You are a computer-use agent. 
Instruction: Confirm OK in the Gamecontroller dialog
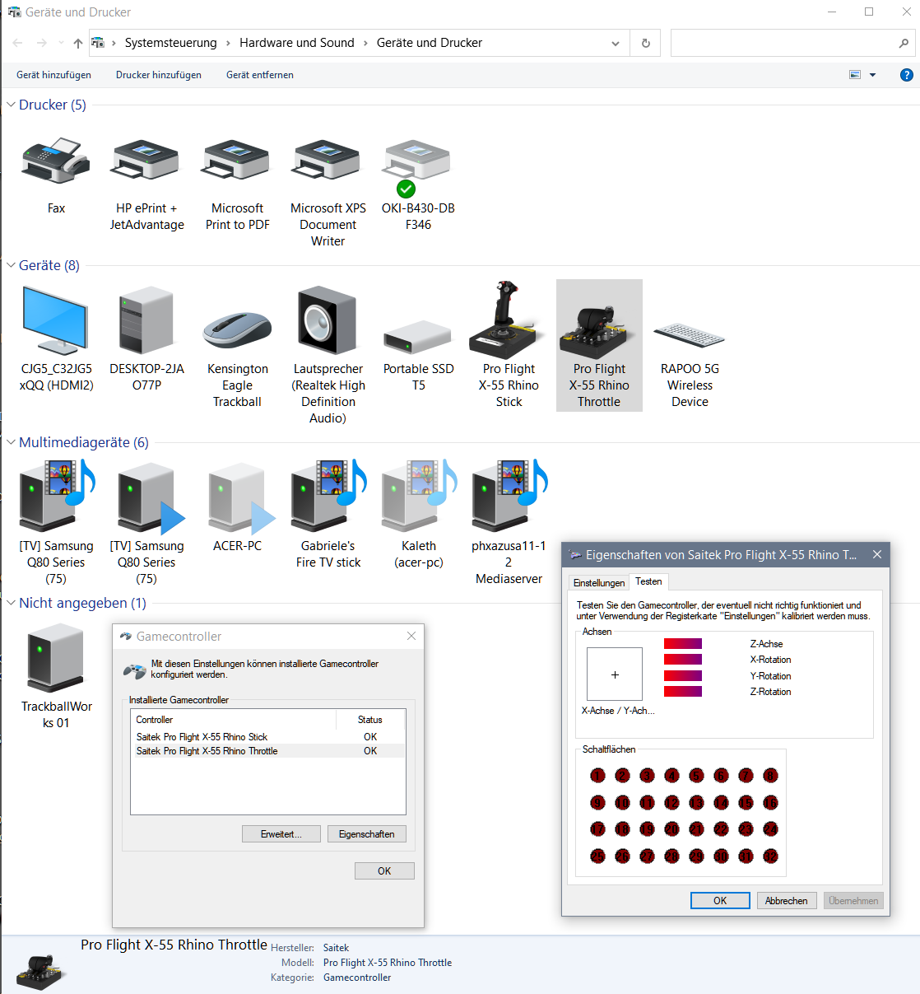pos(384,870)
